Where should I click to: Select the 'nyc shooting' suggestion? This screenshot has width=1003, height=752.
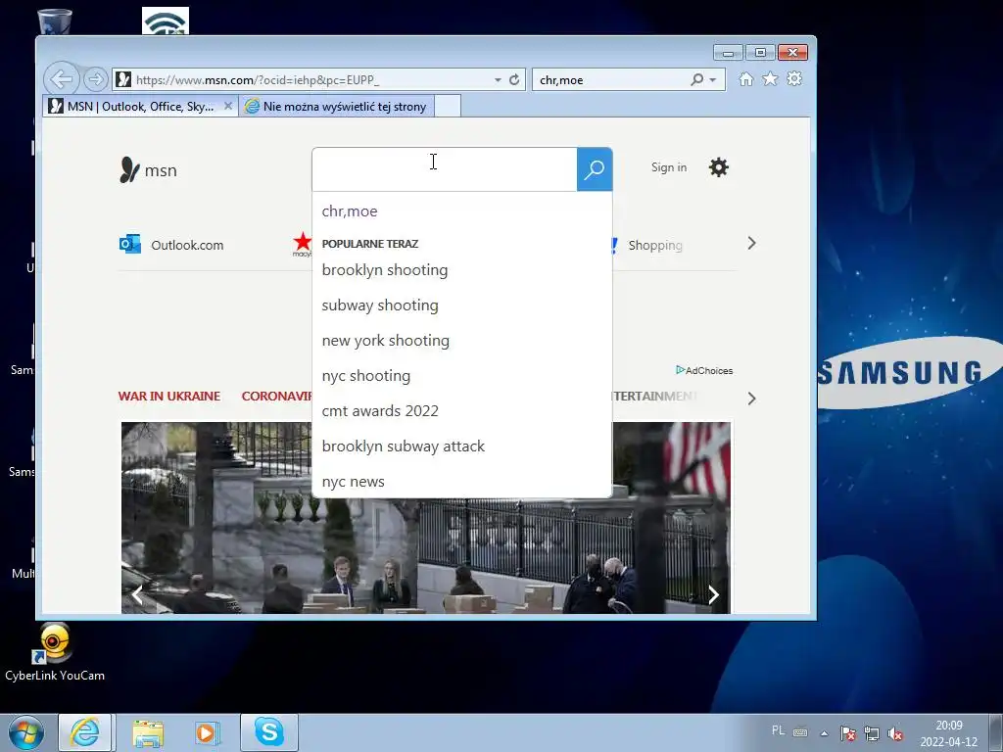(x=462, y=375)
